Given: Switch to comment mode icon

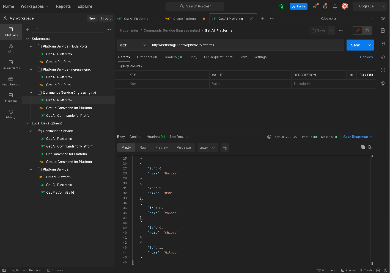Looking at the screenshot, I should (x=367, y=30).
